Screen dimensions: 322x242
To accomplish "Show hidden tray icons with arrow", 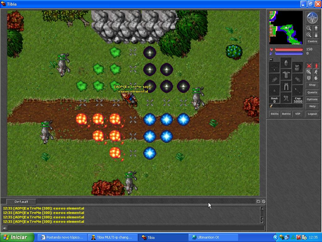I will 275,238.
